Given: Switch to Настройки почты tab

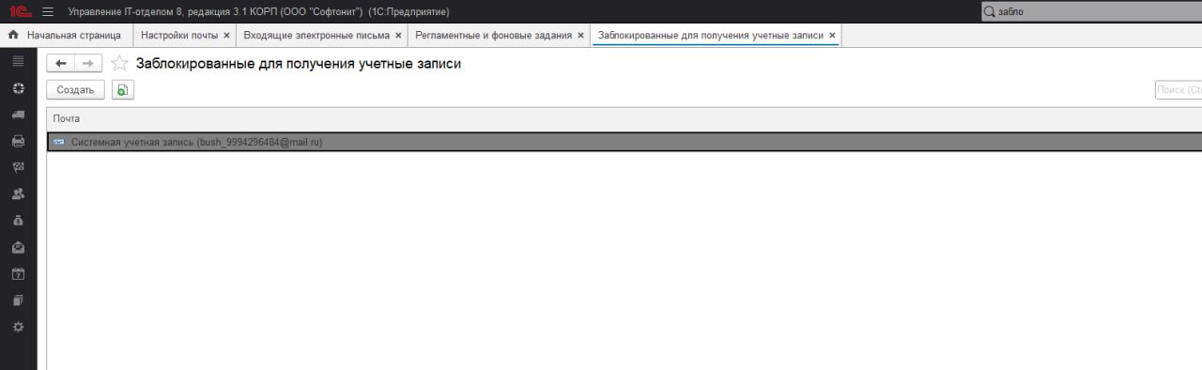Looking at the screenshot, I should [178, 35].
